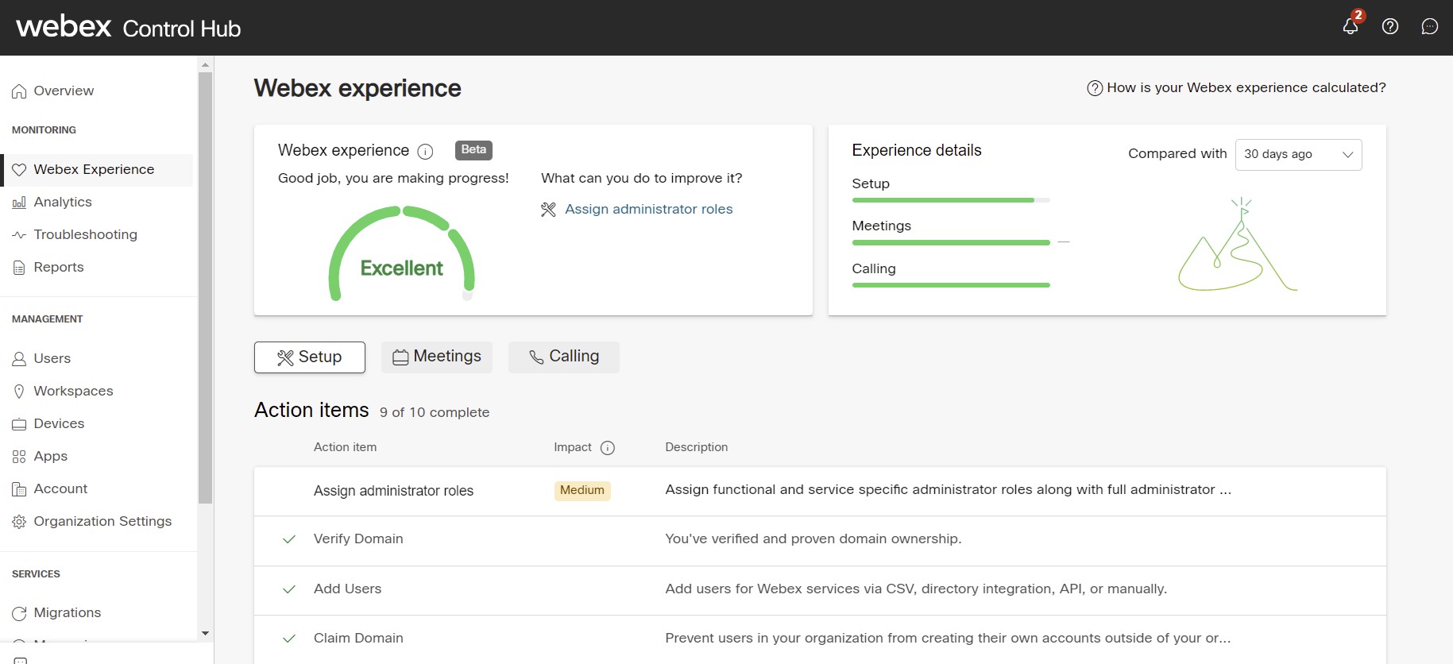Click the Verify Domain checkmark icon
Viewport: 1453px width, 664px height.
(x=289, y=539)
